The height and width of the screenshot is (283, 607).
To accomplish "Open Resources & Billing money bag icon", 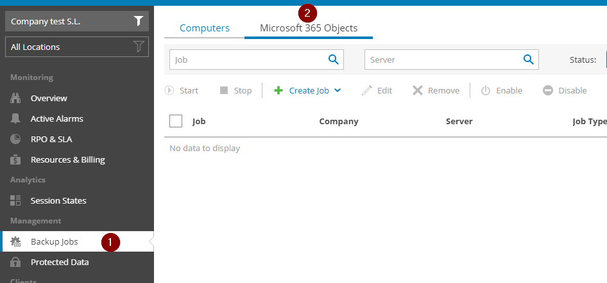I will pyautogui.click(x=16, y=160).
